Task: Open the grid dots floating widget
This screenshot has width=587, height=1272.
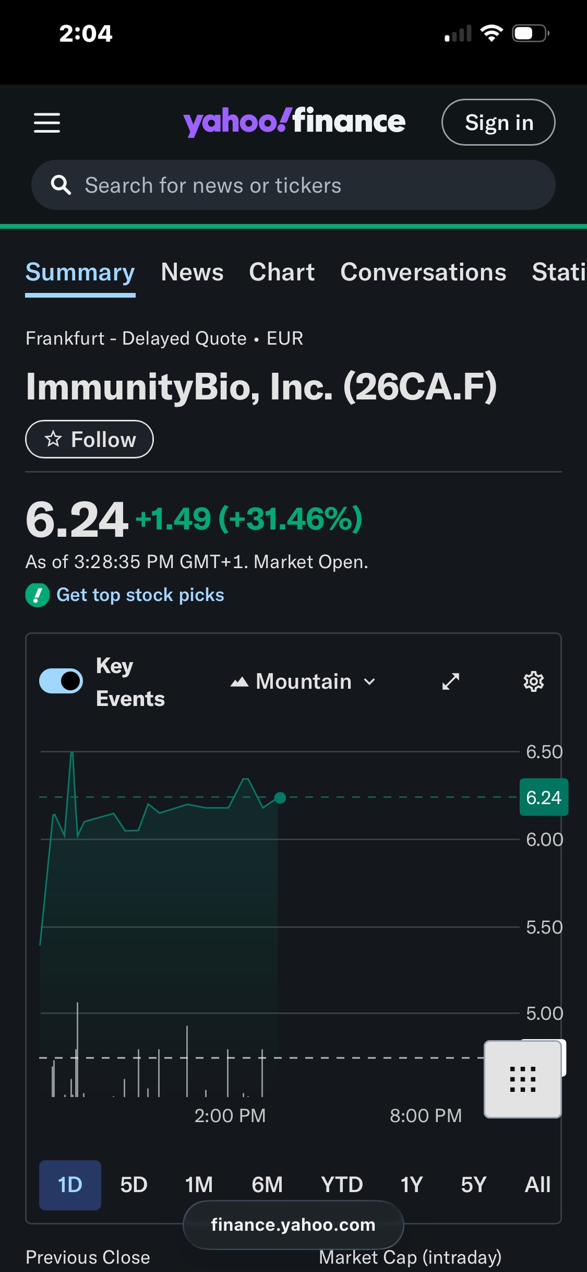Action: [523, 1079]
